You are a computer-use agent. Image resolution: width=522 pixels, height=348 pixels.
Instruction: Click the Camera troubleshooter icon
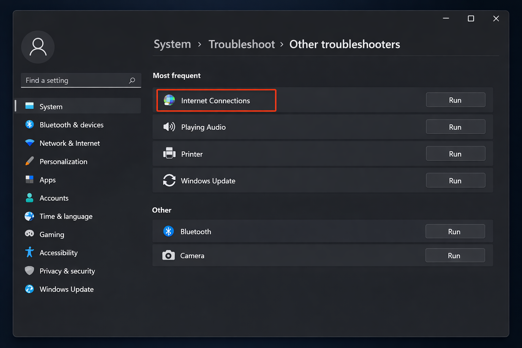(168, 255)
